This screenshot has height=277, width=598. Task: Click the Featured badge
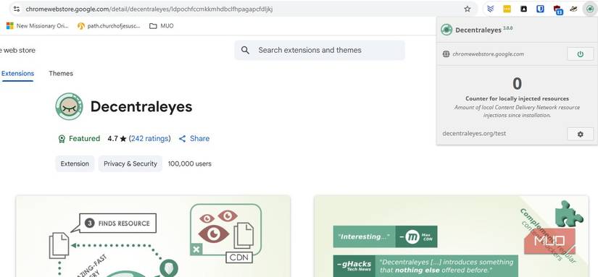[79, 139]
